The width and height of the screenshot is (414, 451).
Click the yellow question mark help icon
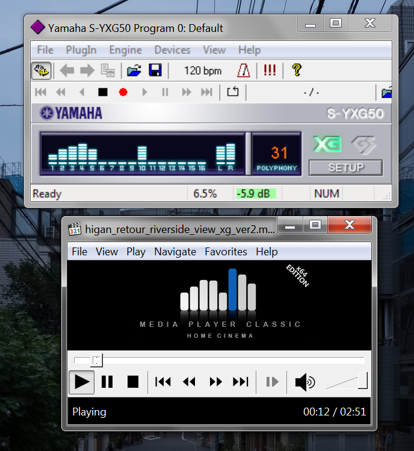tap(296, 70)
